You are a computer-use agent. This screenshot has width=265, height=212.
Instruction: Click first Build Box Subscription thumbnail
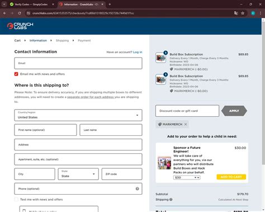(x=160, y=58)
